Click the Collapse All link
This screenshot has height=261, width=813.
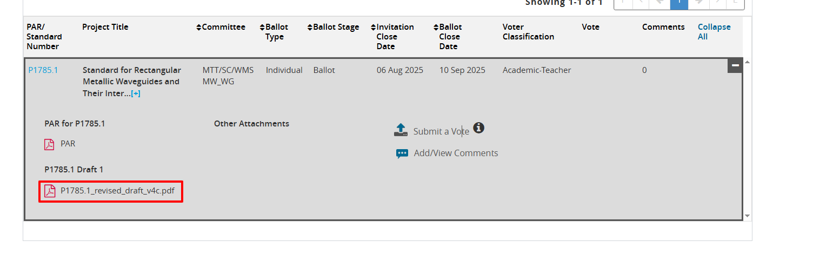714,32
